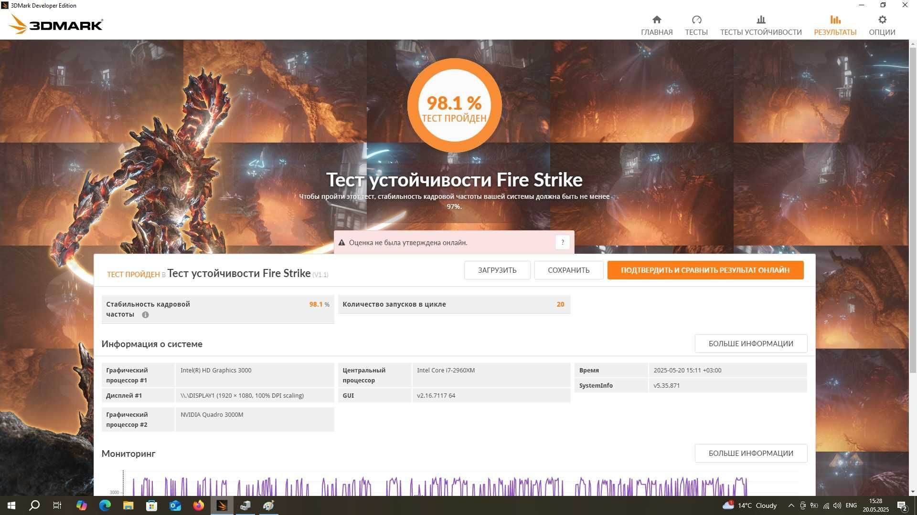
Task: Click the time value 2025-05-20 15:11
Action: [687, 370]
